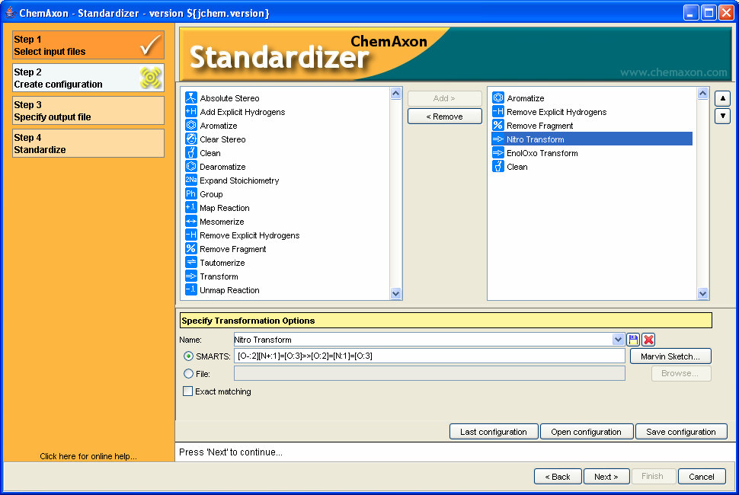Screen dimensions: 739x495
Task: Click the Name text field
Action: (423, 339)
